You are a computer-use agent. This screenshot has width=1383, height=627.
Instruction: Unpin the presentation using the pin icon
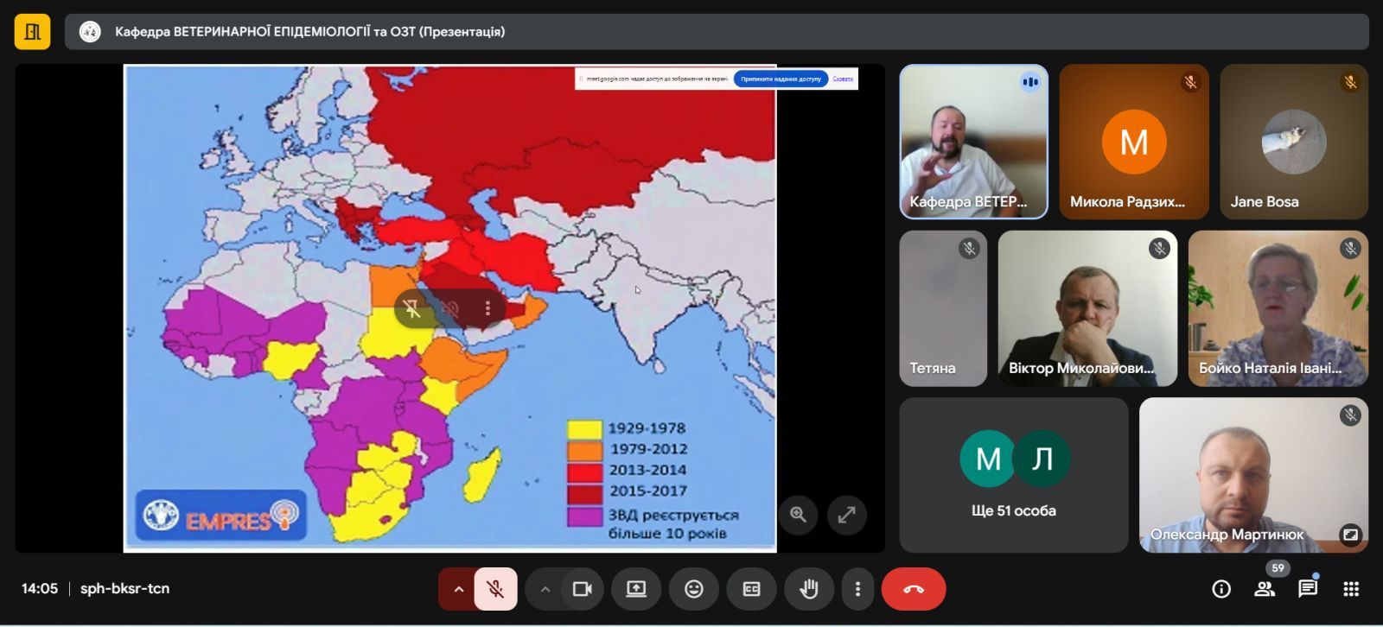(x=412, y=308)
